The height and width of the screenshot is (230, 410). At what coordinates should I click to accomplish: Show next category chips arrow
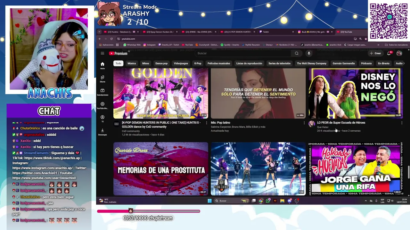click(404, 63)
